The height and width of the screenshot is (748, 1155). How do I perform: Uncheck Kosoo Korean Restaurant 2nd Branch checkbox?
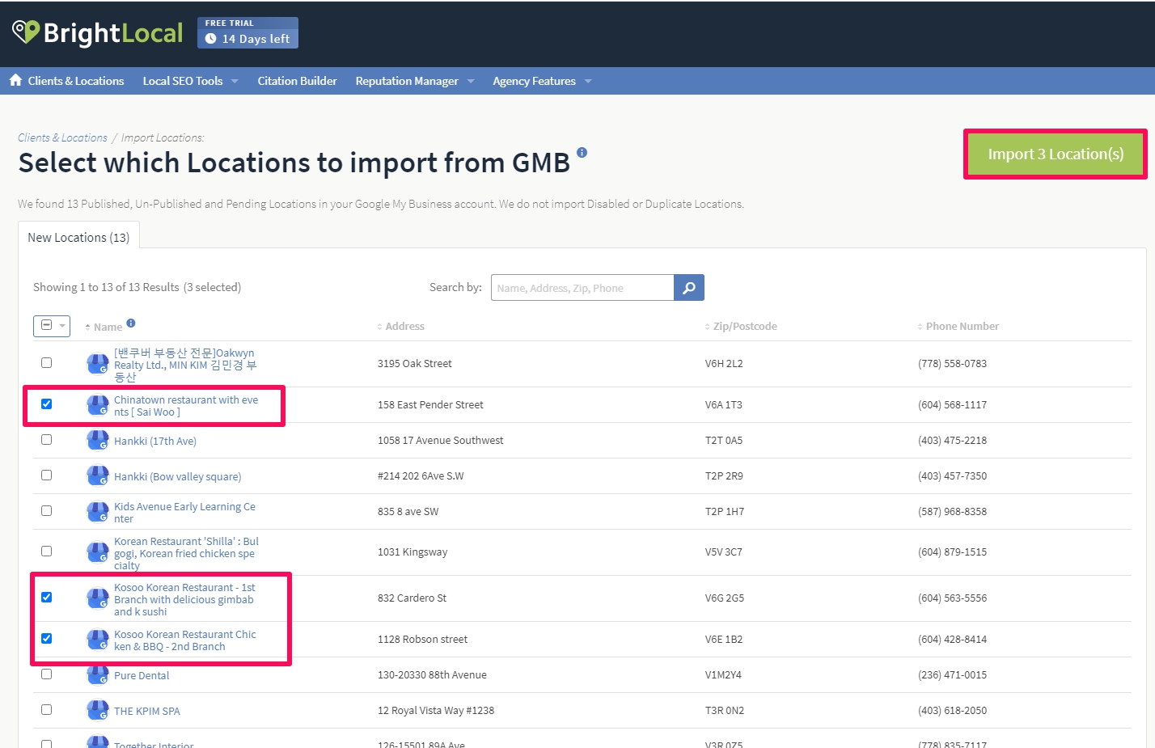pos(47,639)
